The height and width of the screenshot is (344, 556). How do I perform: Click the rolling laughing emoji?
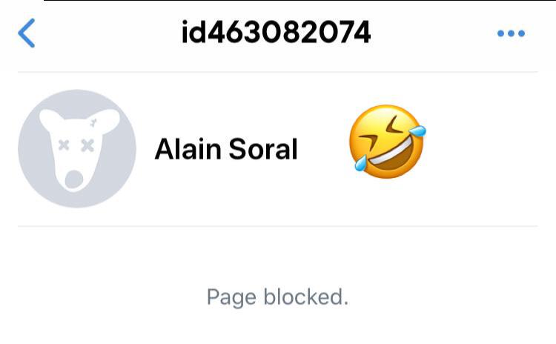pyautogui.click(x=388, y=142)
